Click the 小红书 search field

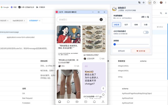pos(81,19)
